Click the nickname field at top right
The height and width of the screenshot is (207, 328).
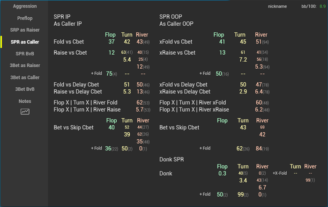click(x=277, y=7)
